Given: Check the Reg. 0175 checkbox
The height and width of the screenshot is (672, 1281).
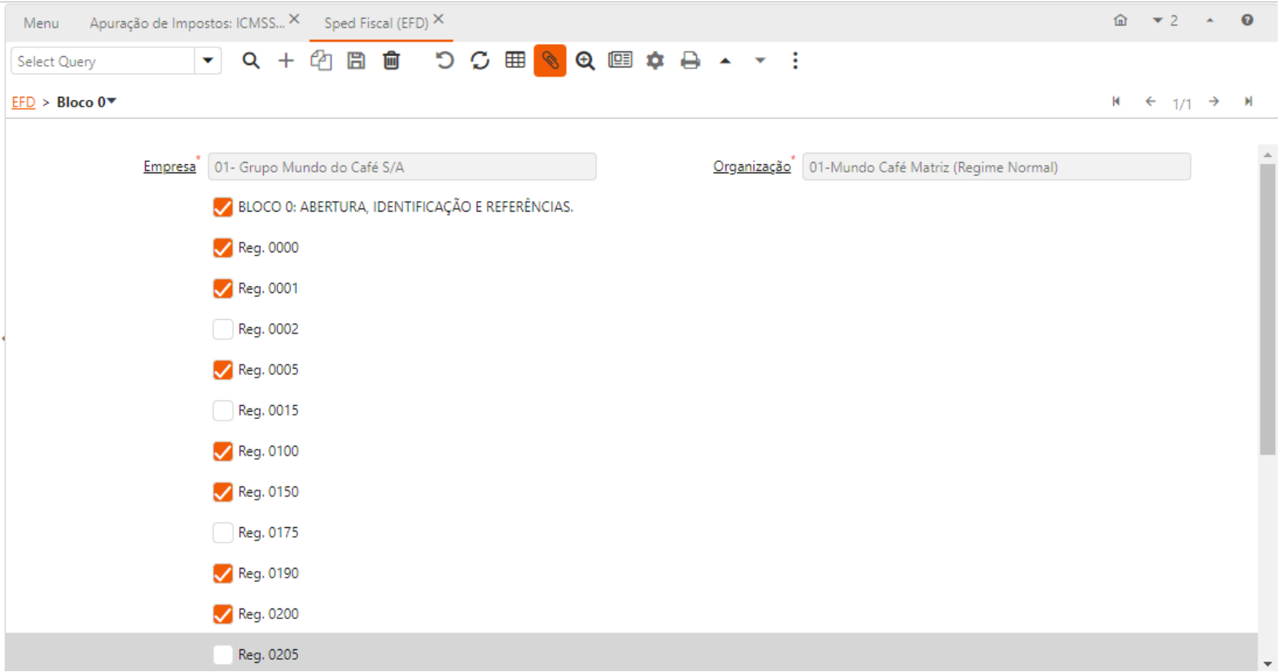Looking at the screenshot, I should click(x=222, y=533).
